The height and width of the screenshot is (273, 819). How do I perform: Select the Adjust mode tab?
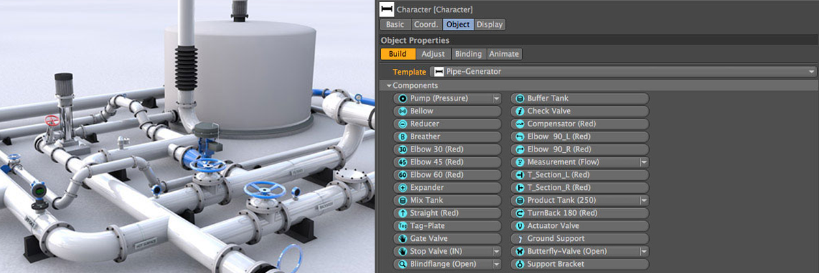click(433, 54)
